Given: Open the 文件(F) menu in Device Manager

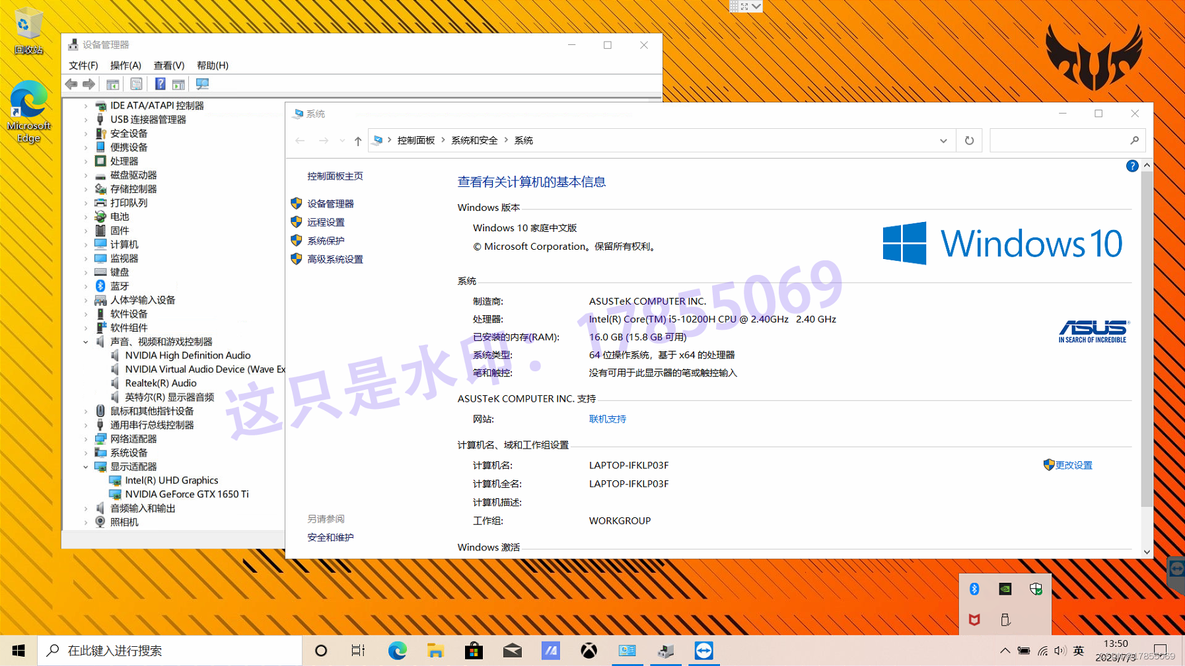Looking at the screenshot, I should coord(83,65).
